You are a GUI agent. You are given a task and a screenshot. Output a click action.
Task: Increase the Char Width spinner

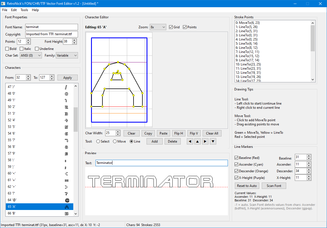click(x=118, y=132)
